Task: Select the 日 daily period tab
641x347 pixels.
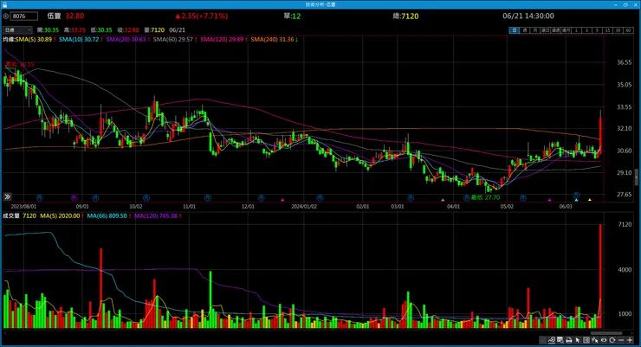Action: coord(515,30)
